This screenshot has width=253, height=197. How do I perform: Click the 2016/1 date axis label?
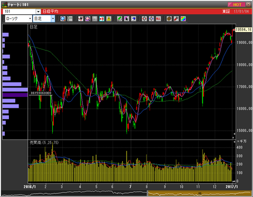tap(30, 186)
